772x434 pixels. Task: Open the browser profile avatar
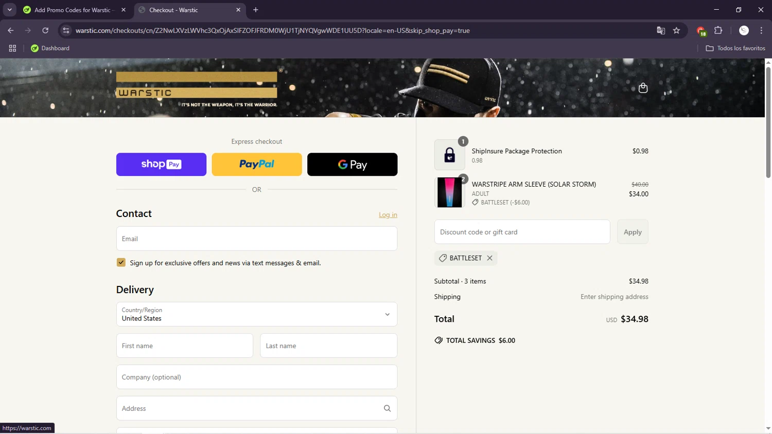(744, 30)
